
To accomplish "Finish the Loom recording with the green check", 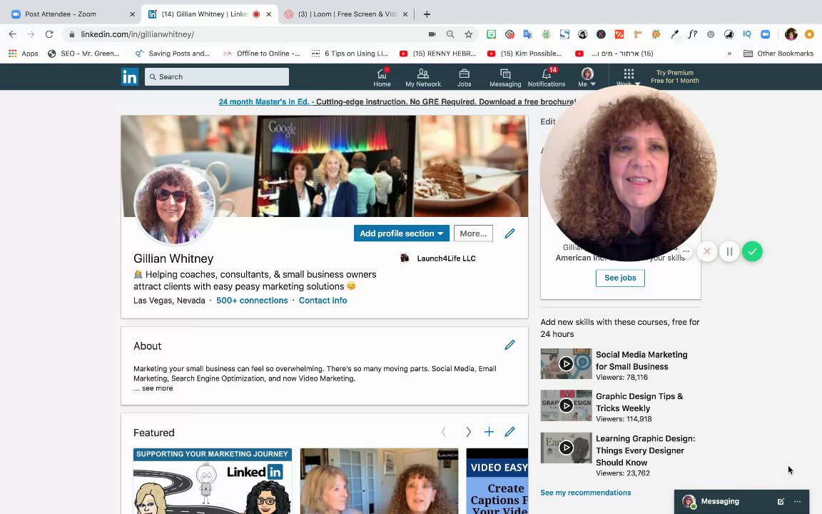I will (x=752, y=252).
